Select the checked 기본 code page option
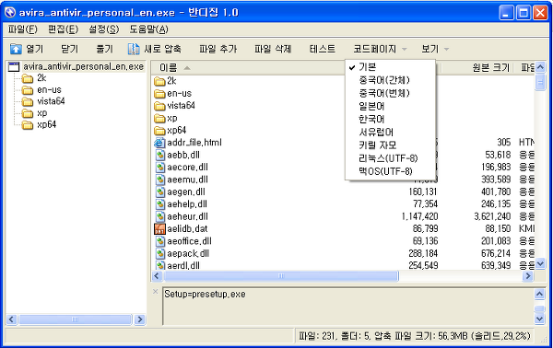Image resolution: width=553 pixels, height=348 pixels. 390,67
